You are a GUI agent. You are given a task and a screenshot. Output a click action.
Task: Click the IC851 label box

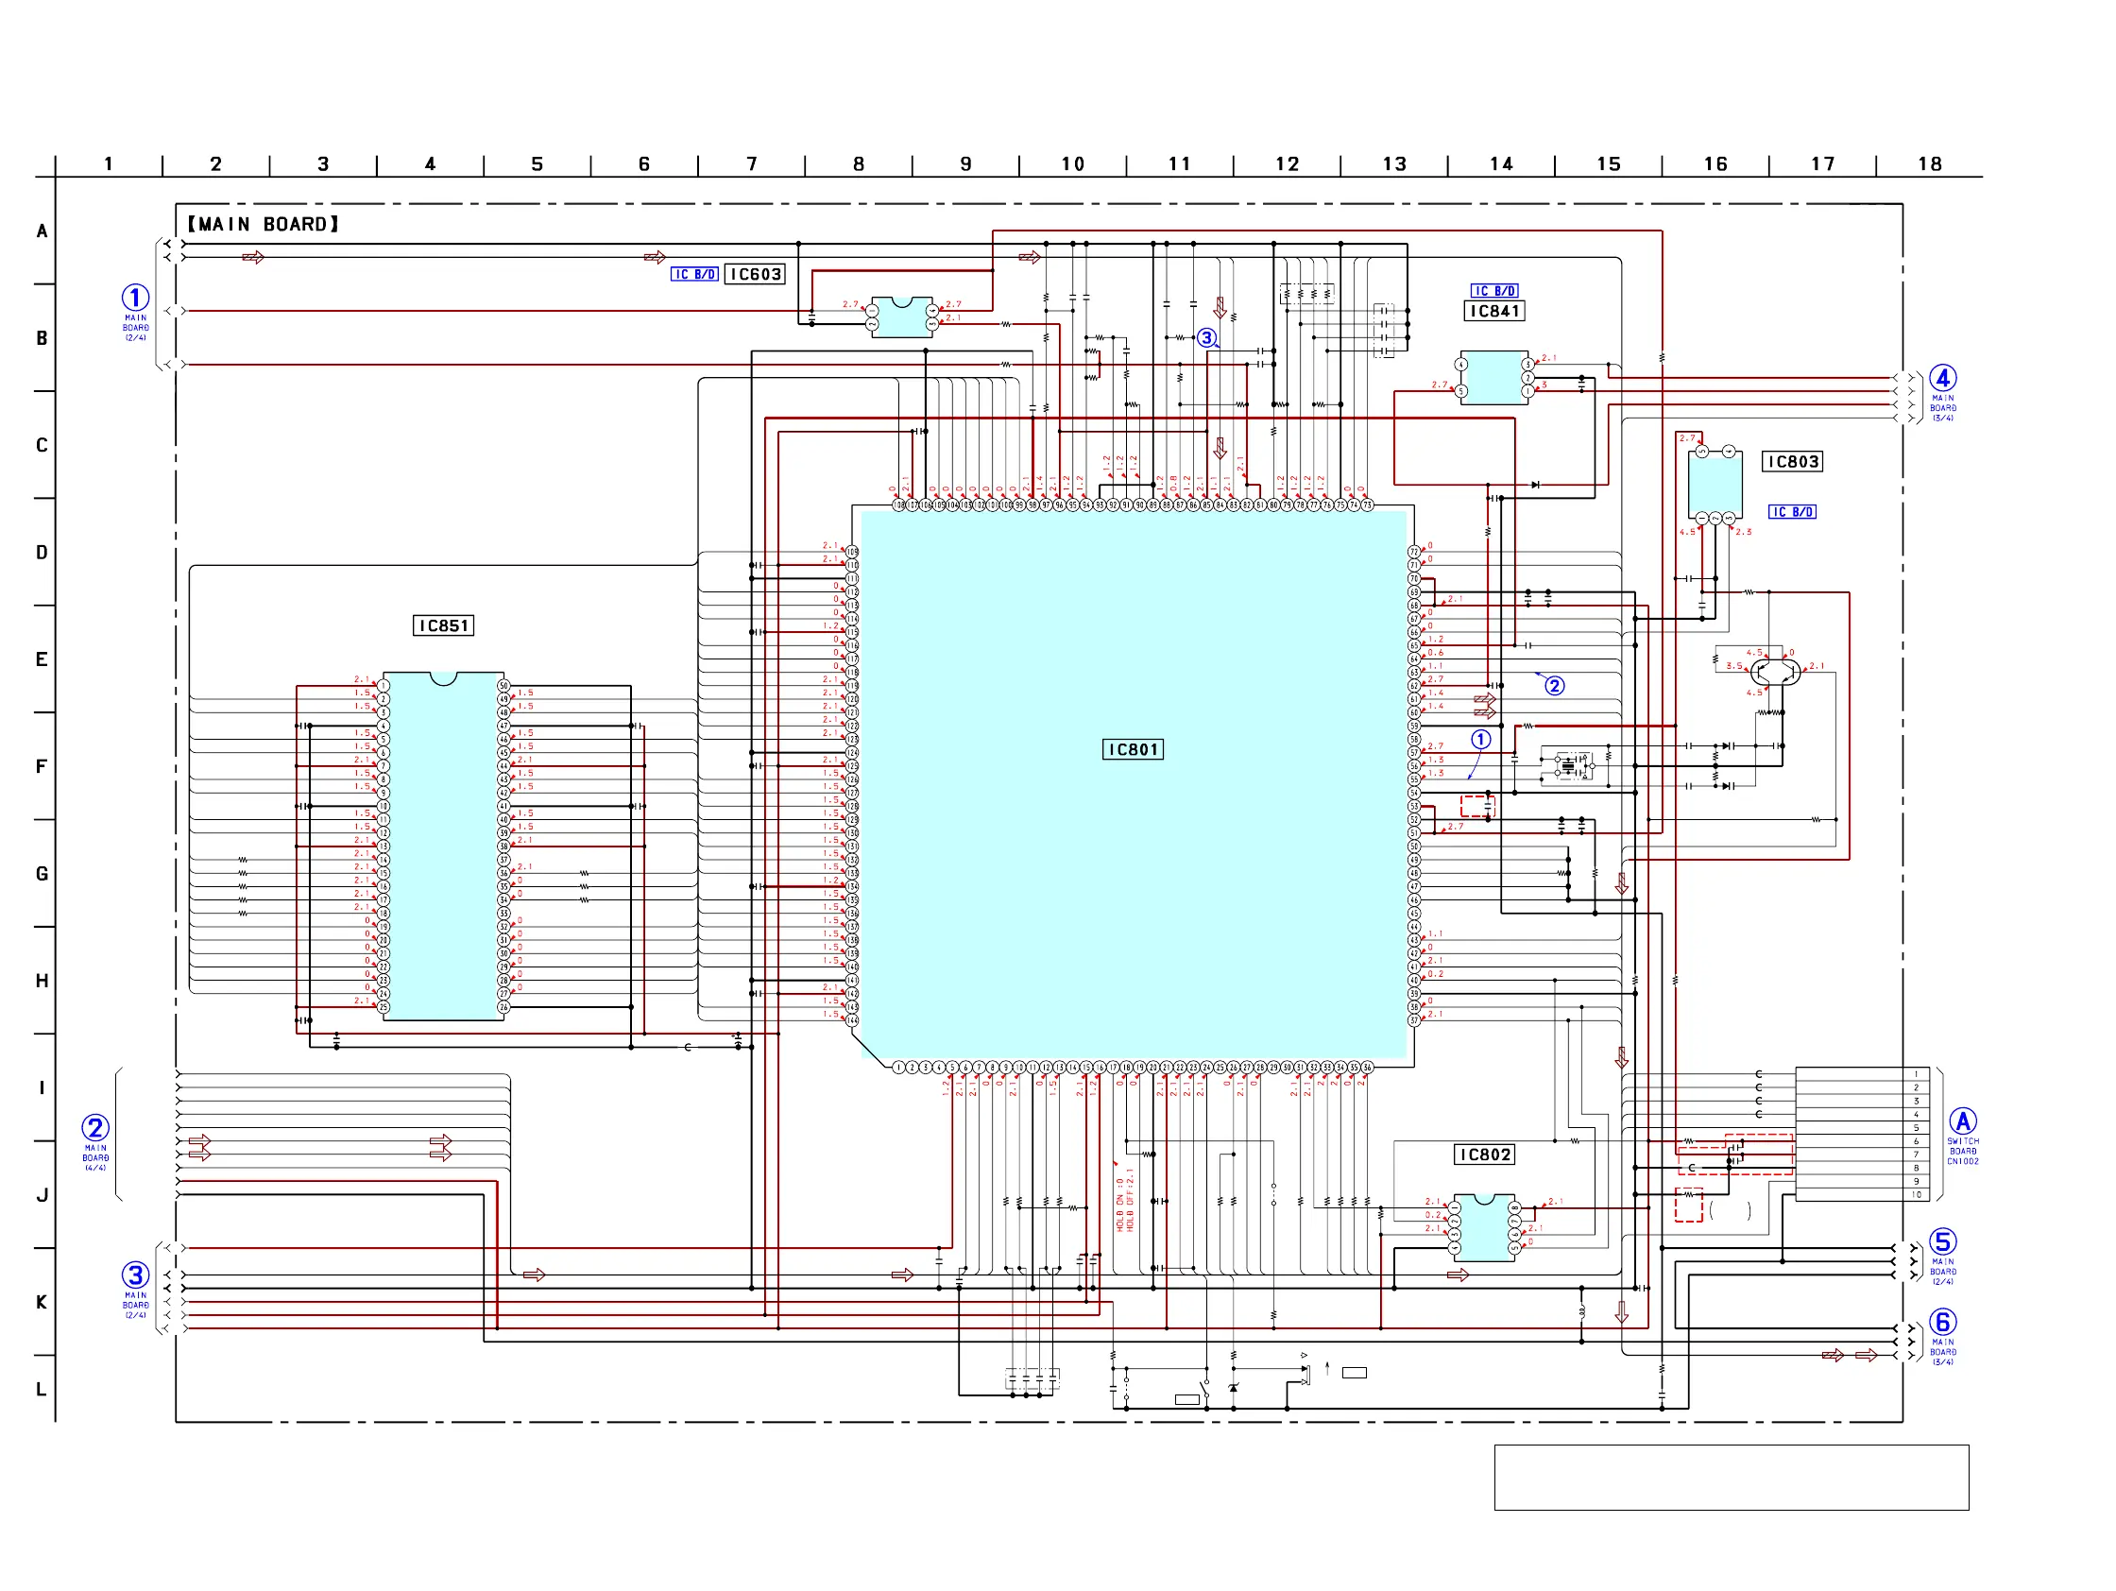click(443, 625)
